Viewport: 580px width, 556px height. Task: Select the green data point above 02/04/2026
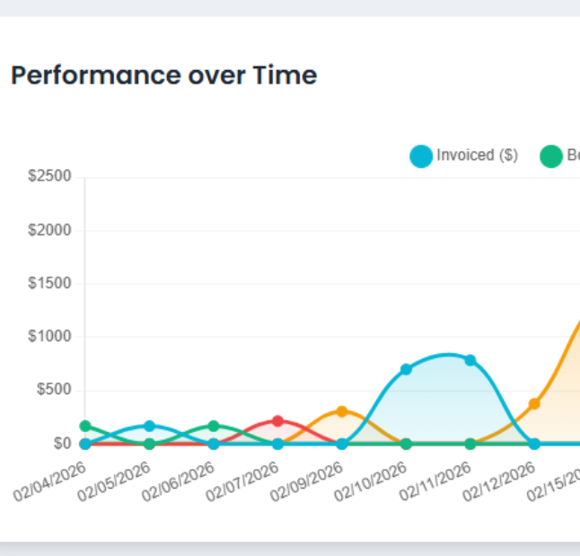tap(85, 427)
